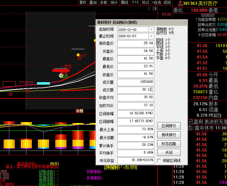Open the 画线 drawing menu

(124, 2)
